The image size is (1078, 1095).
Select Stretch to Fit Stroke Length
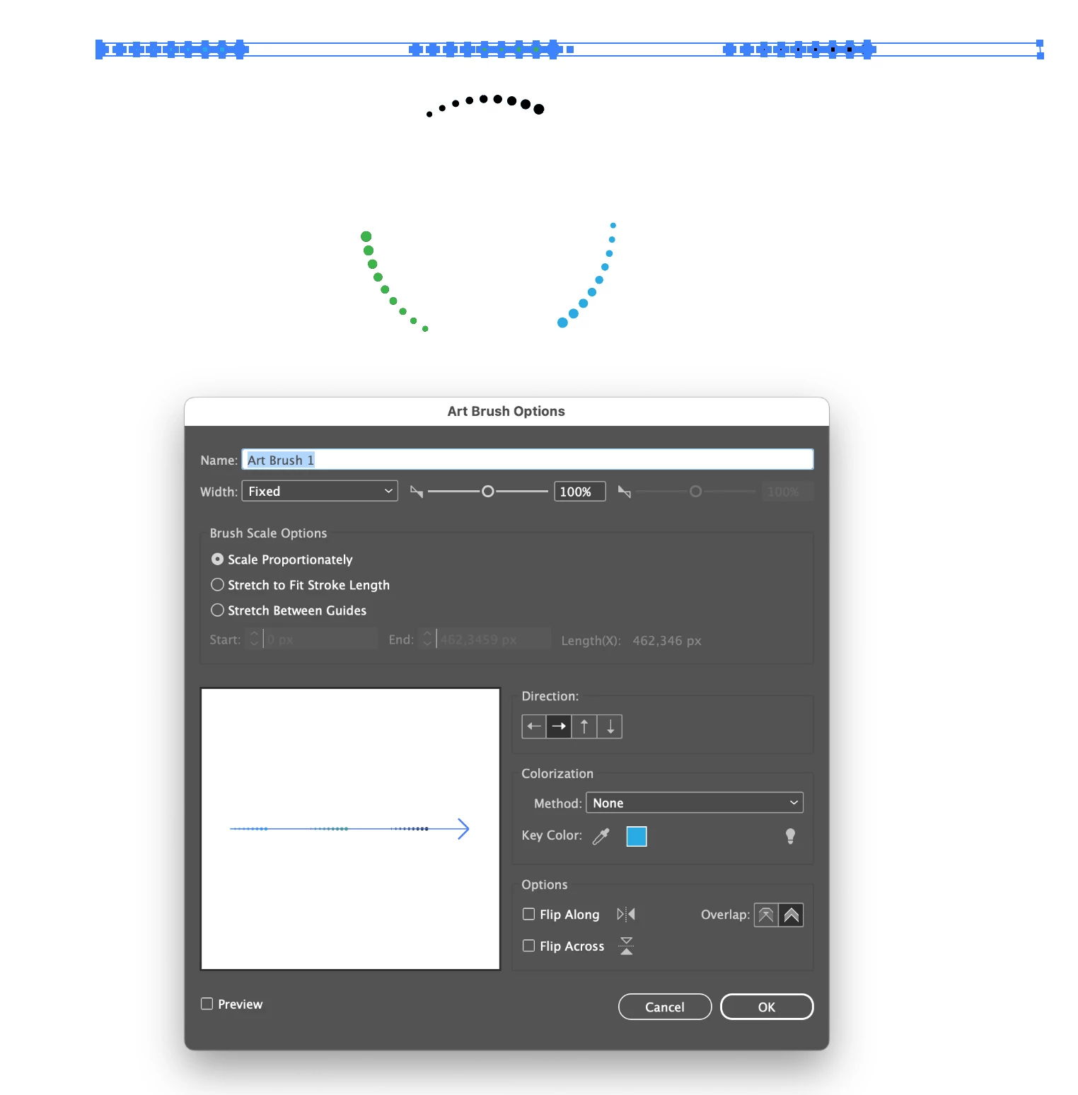(217, 585)
